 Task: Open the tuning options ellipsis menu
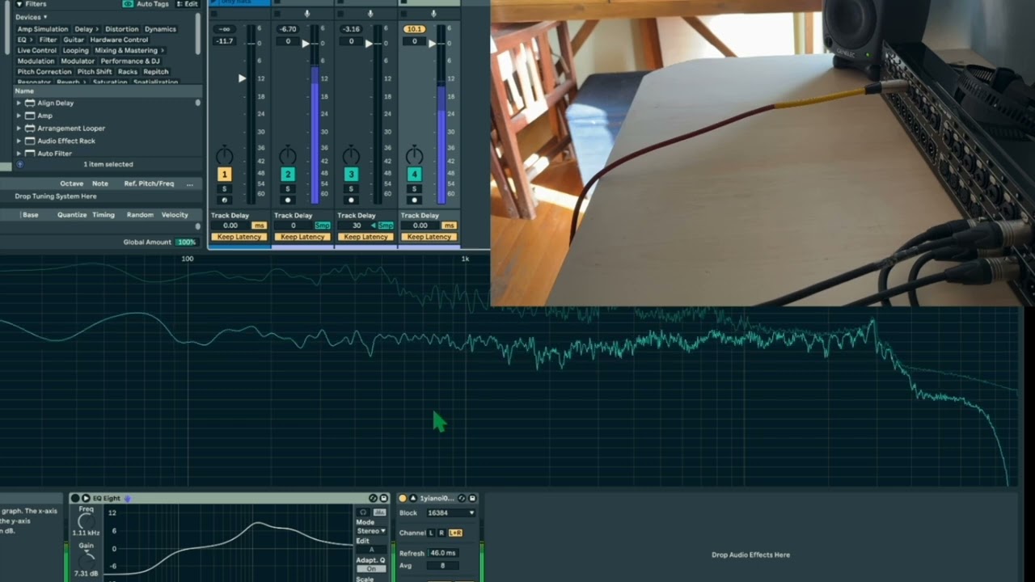190,183
